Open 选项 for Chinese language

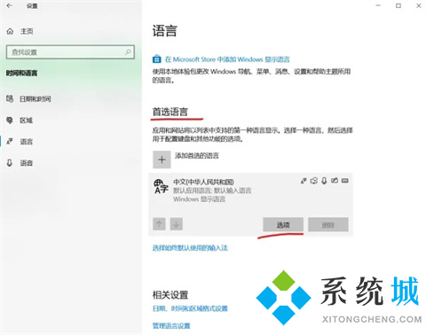(283, 225)
